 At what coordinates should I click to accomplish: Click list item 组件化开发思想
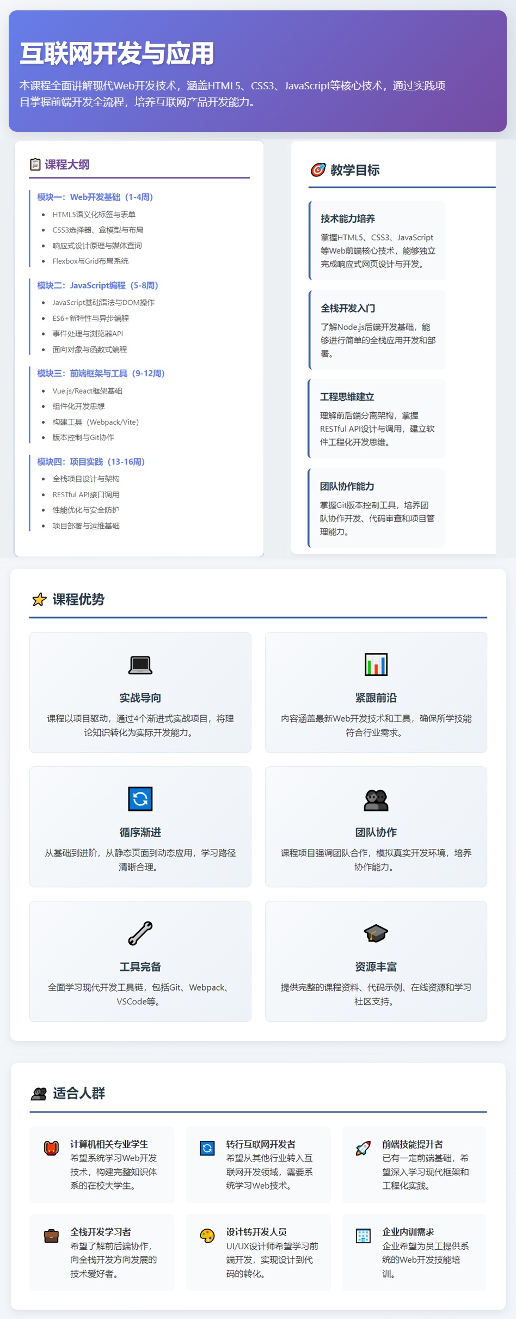pos(78,406)
